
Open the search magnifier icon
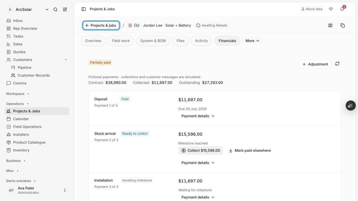coord(55,9)
